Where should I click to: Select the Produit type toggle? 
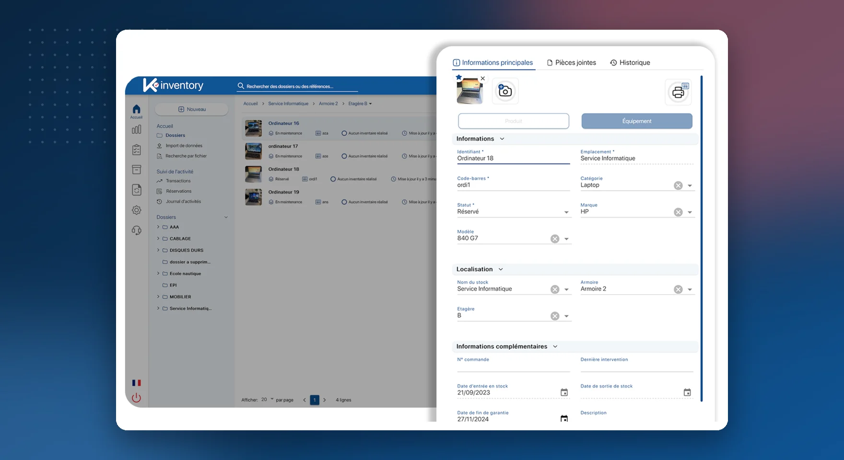click(514, 121)
